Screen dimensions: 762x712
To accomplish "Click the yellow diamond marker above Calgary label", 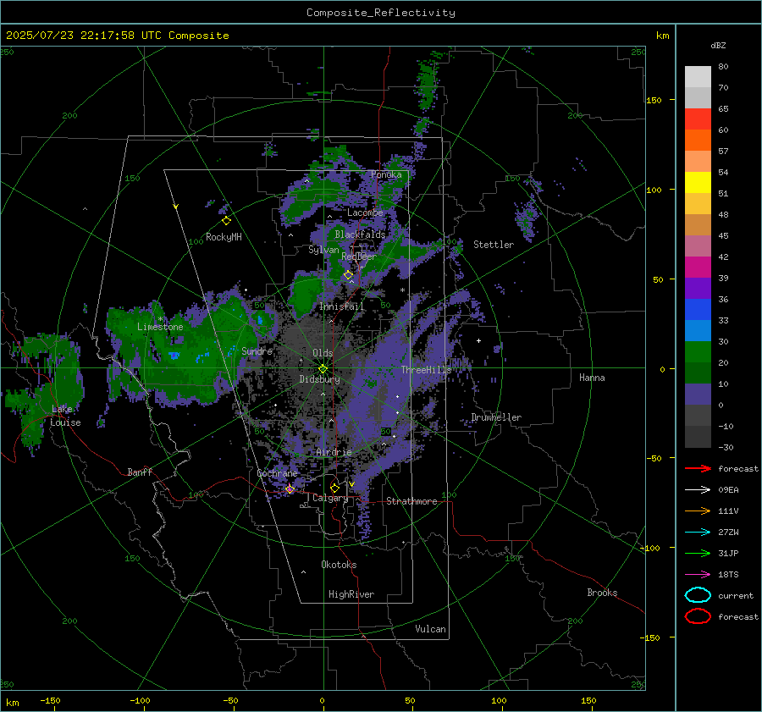I will click(x=334, y=488).
